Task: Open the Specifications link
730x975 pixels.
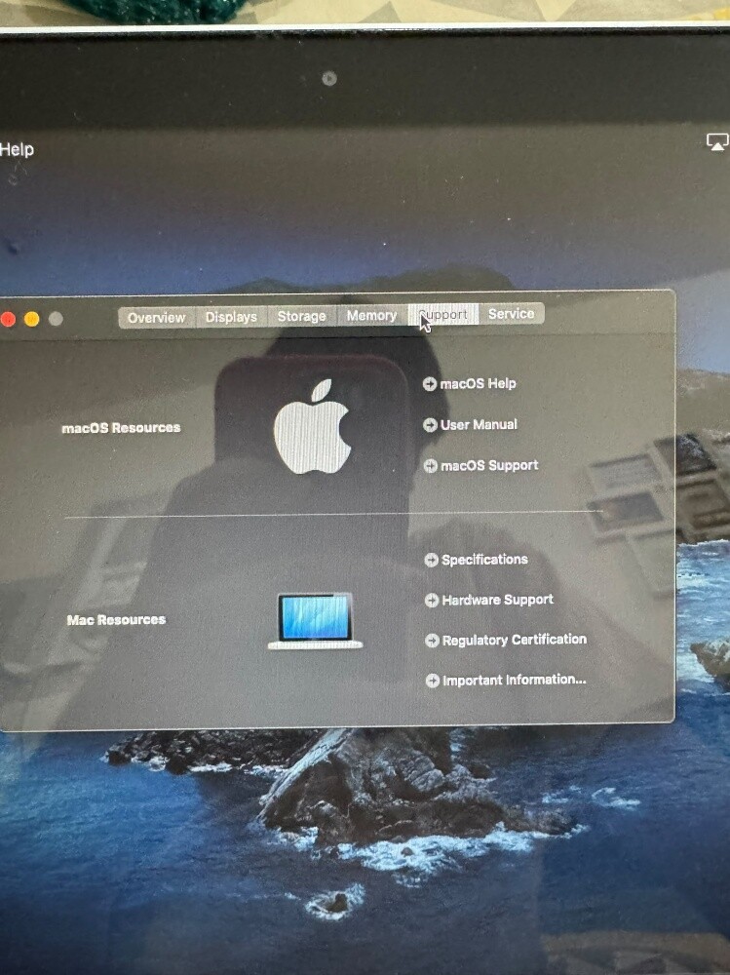Action: [x=484, y=560]
